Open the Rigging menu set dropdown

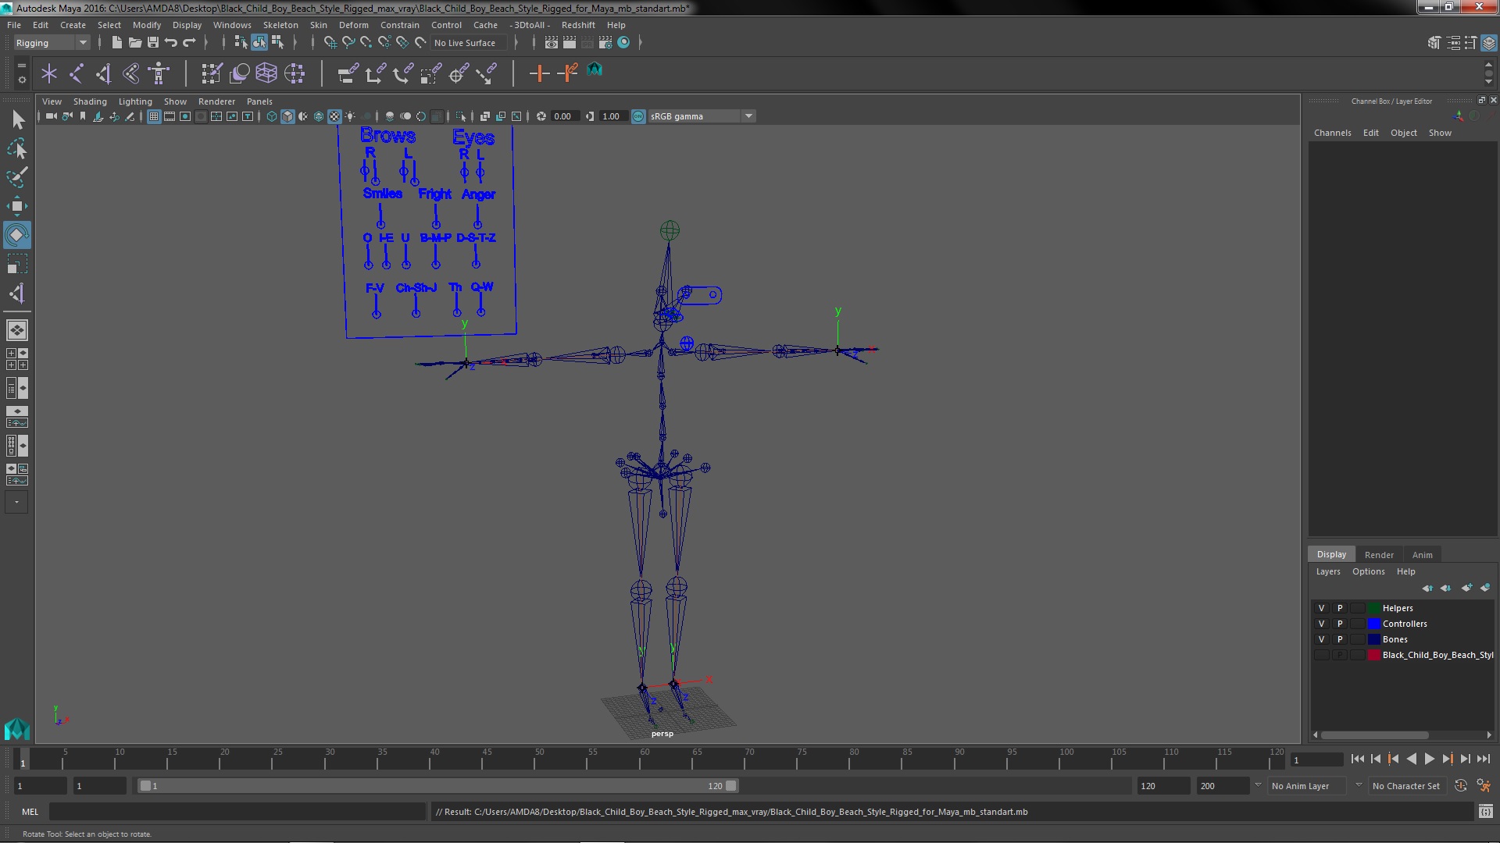pyautogui.click(x=52, y=43)
